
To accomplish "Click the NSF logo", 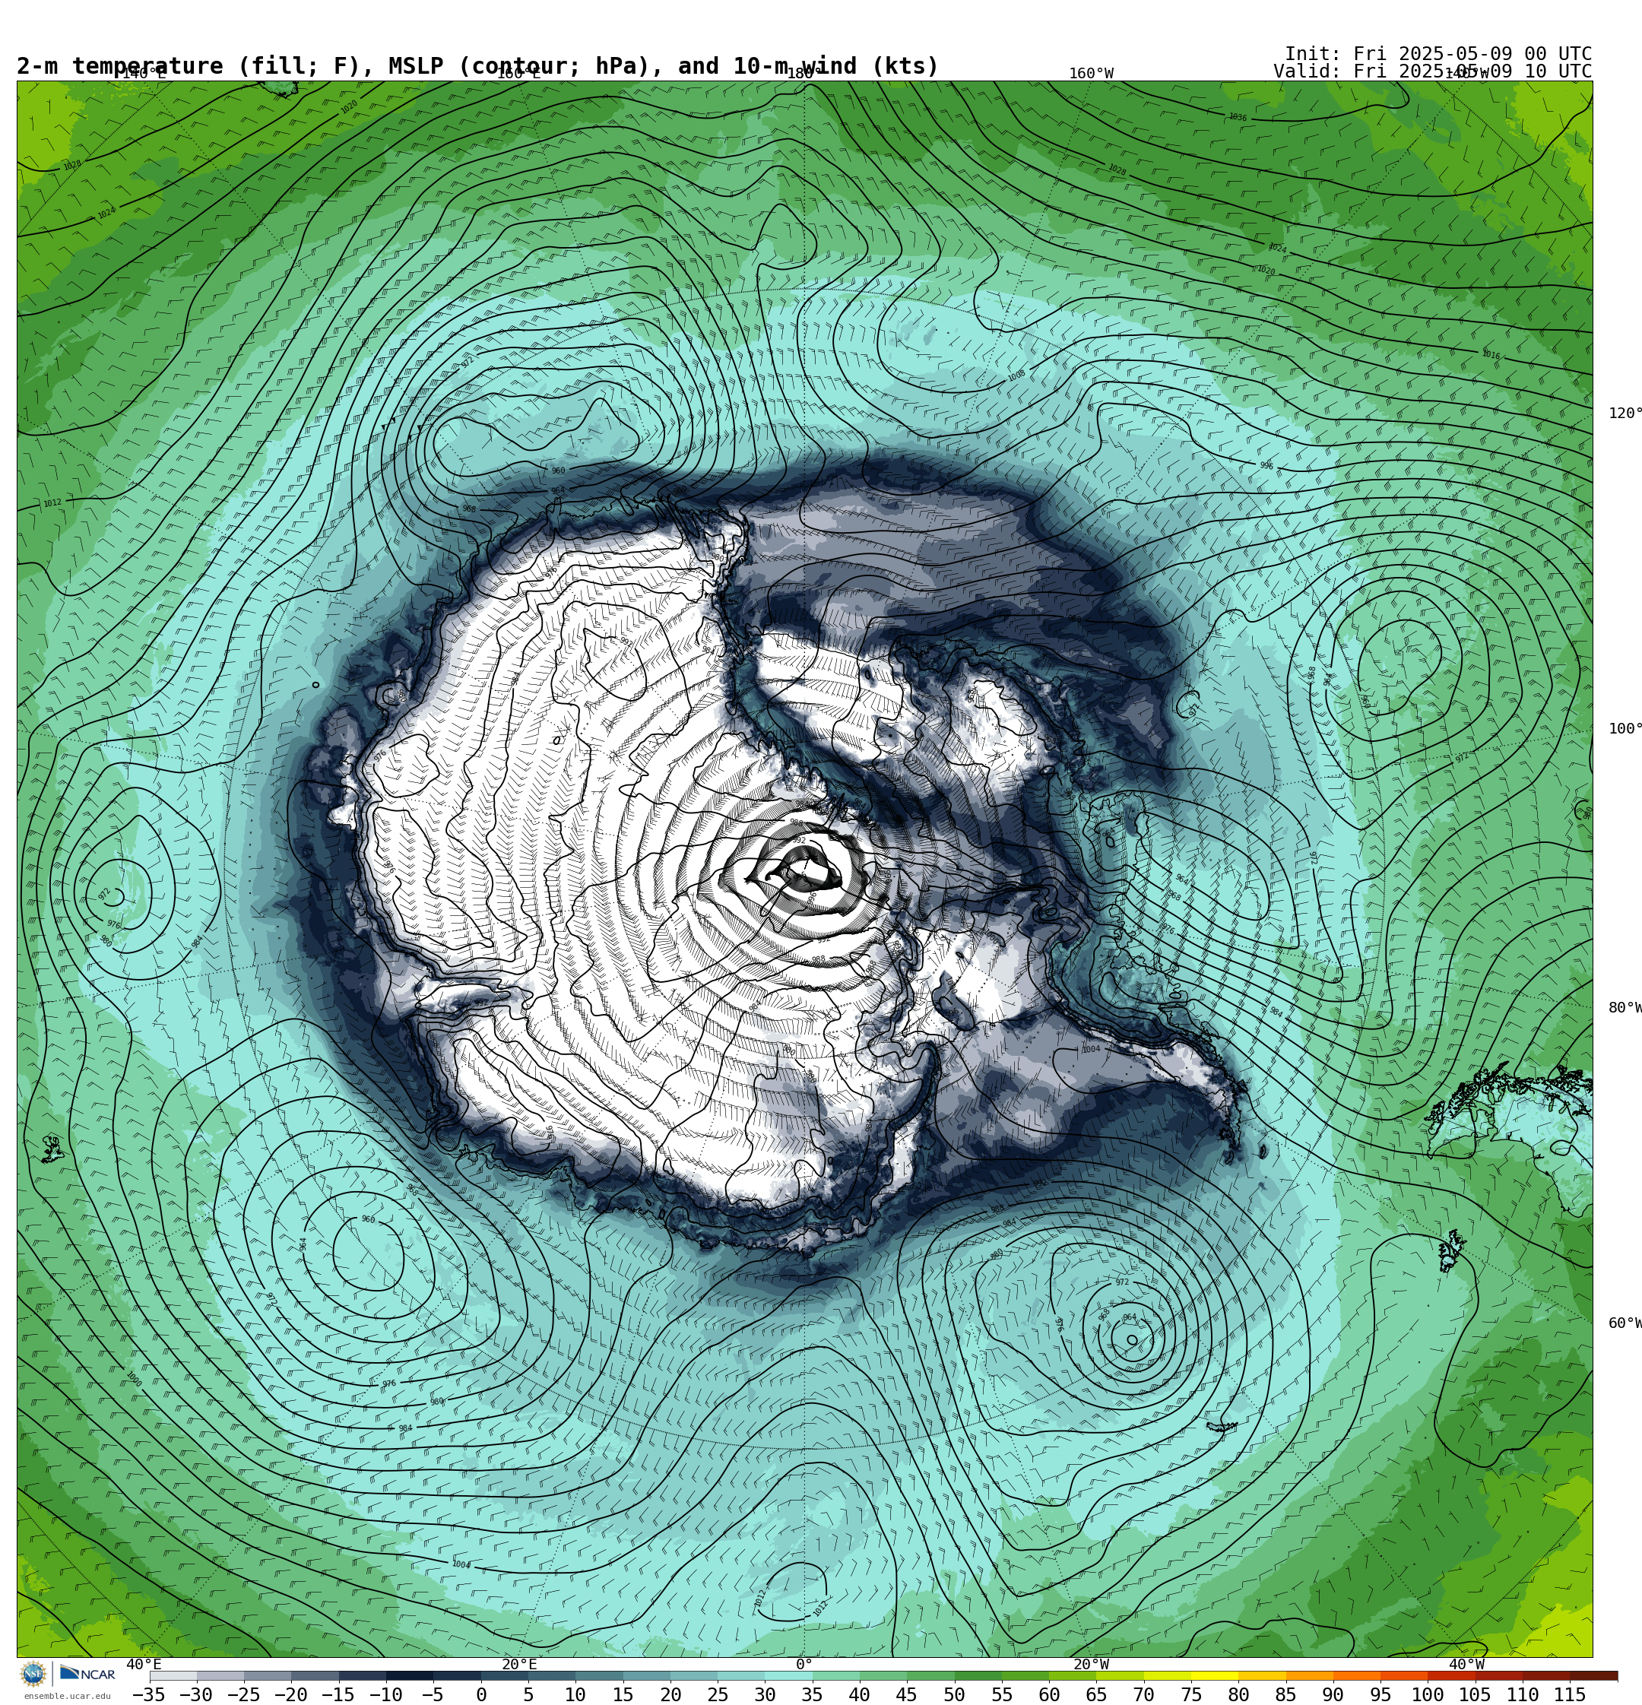I will click(33, 1674).
